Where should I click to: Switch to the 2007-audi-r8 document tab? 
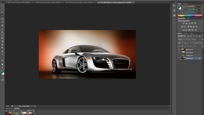(18, 3)
